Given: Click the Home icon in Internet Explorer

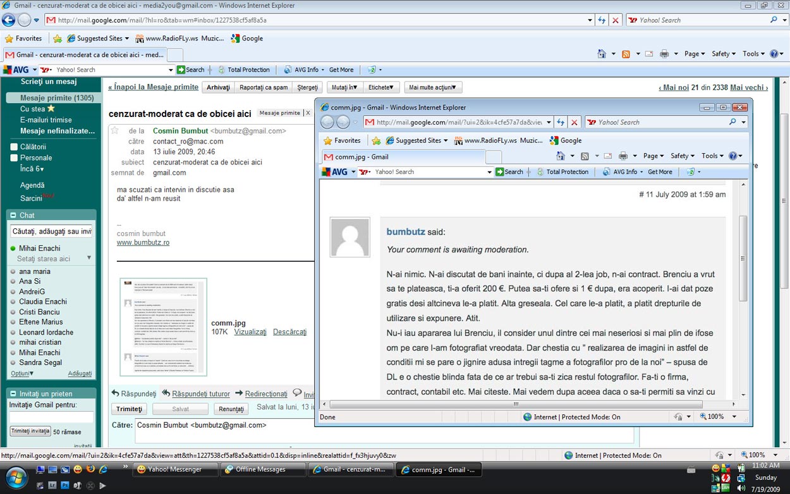Looking at the screenshot, I should (x=600, y=54).
